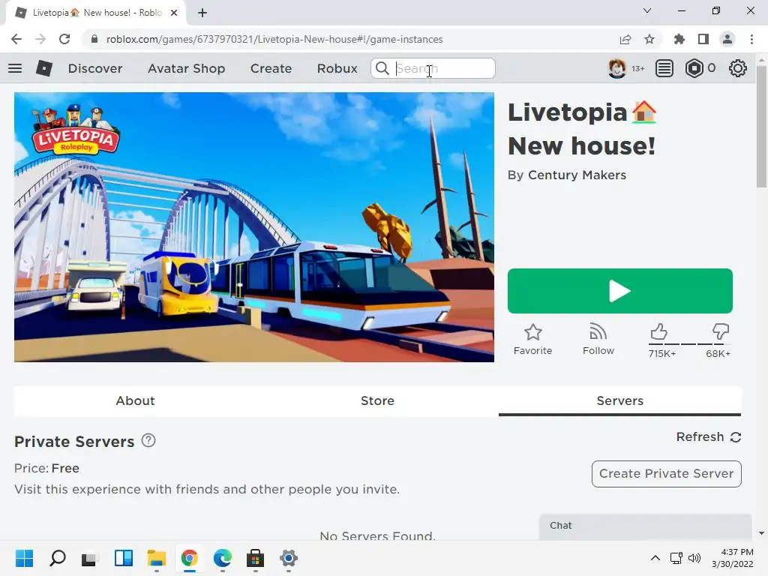Open Microsoft Store from taskbar

coord(255,558)
